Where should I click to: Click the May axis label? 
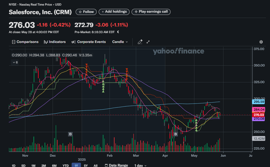click(x=194, y=156)
